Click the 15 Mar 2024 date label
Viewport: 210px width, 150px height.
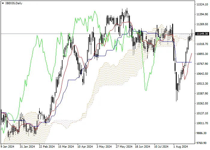pos(66,146)
